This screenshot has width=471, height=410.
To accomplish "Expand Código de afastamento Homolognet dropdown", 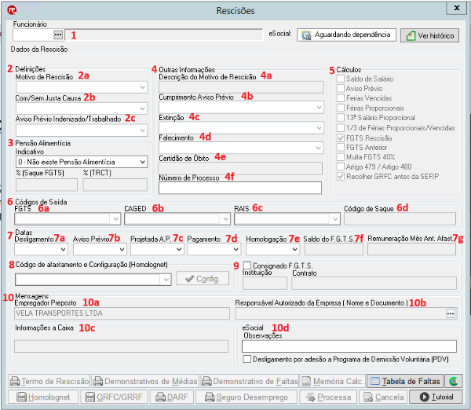I will (x=166, y=280).
